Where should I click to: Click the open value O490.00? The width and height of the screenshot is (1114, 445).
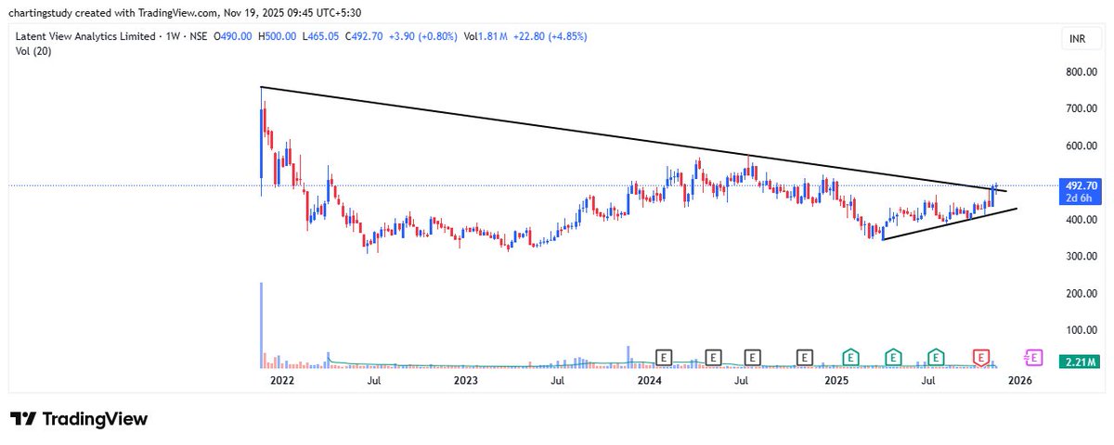[235, 37]
